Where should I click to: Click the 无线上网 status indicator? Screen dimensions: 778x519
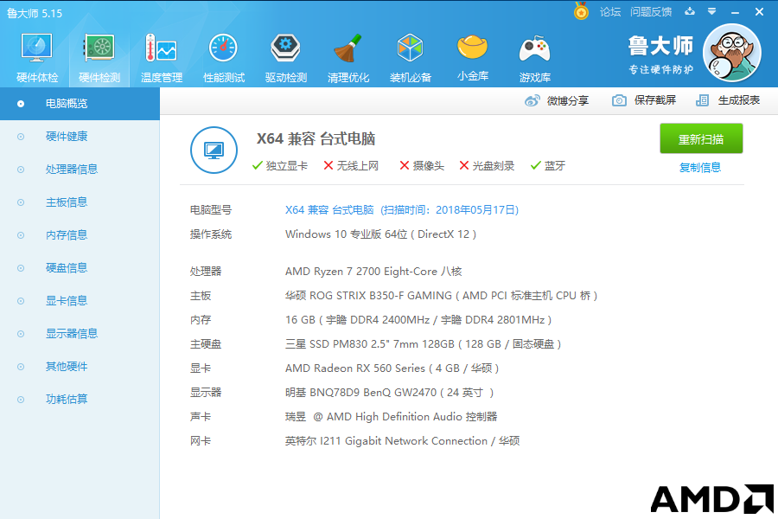tap(351, 166)
